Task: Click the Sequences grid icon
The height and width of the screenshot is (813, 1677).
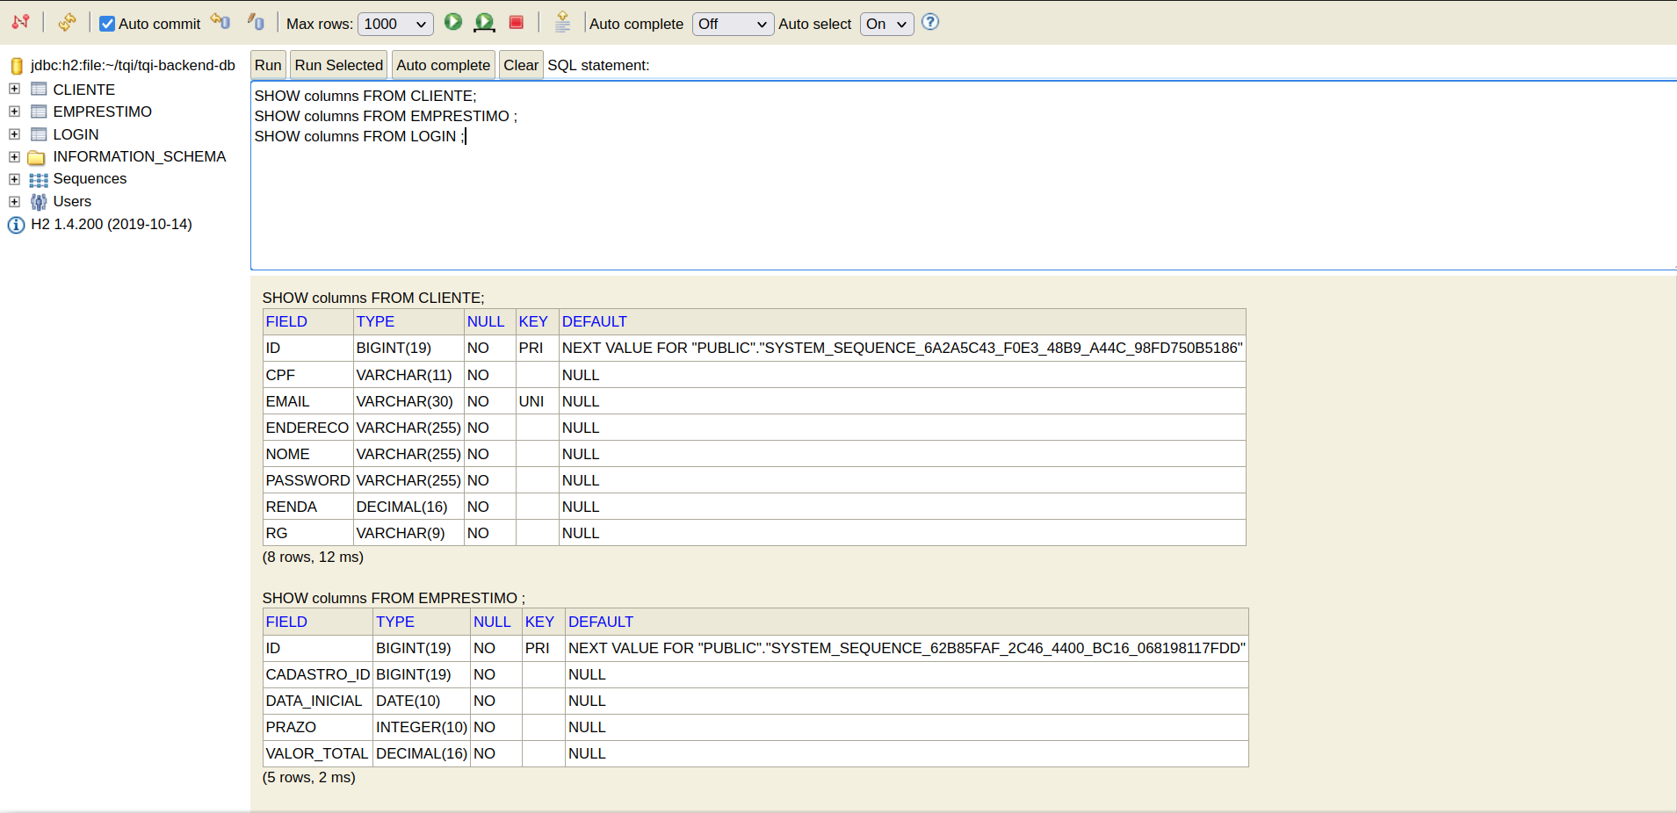Action: pyautogui.click(x=39, y=179)
